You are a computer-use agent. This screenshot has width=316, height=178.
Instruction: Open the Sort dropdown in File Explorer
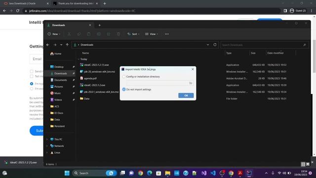[133, 34]
